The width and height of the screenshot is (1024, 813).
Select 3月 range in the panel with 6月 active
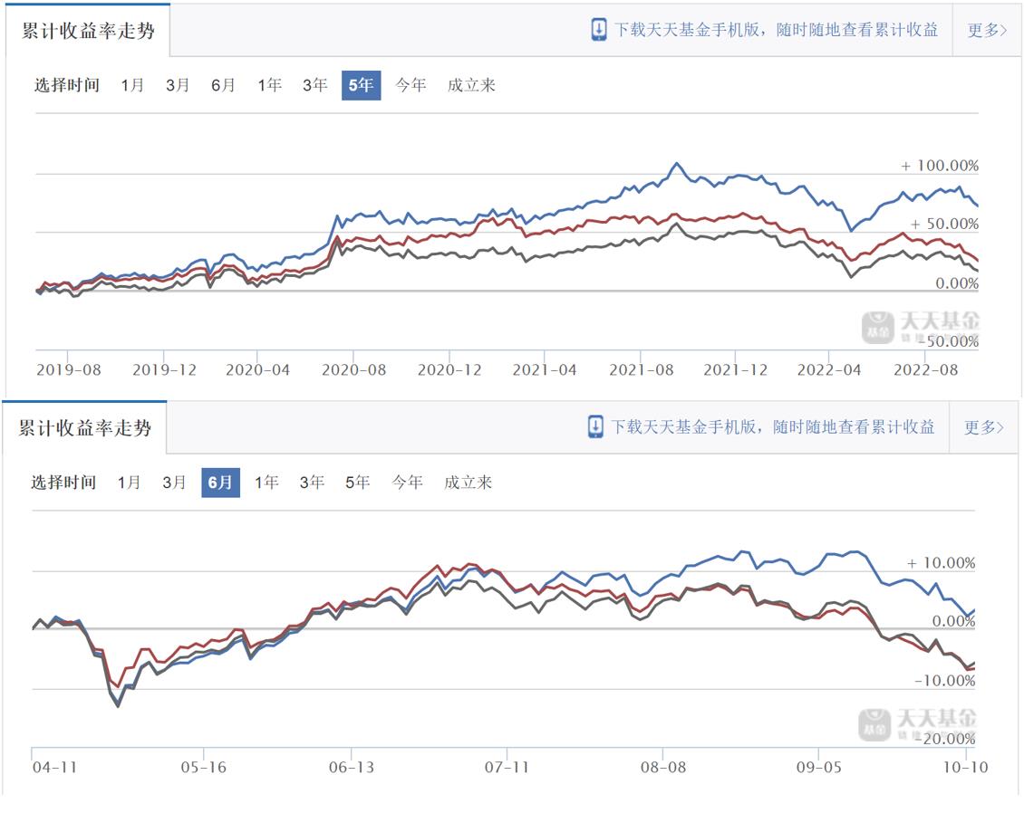click(x=175, y=483)
